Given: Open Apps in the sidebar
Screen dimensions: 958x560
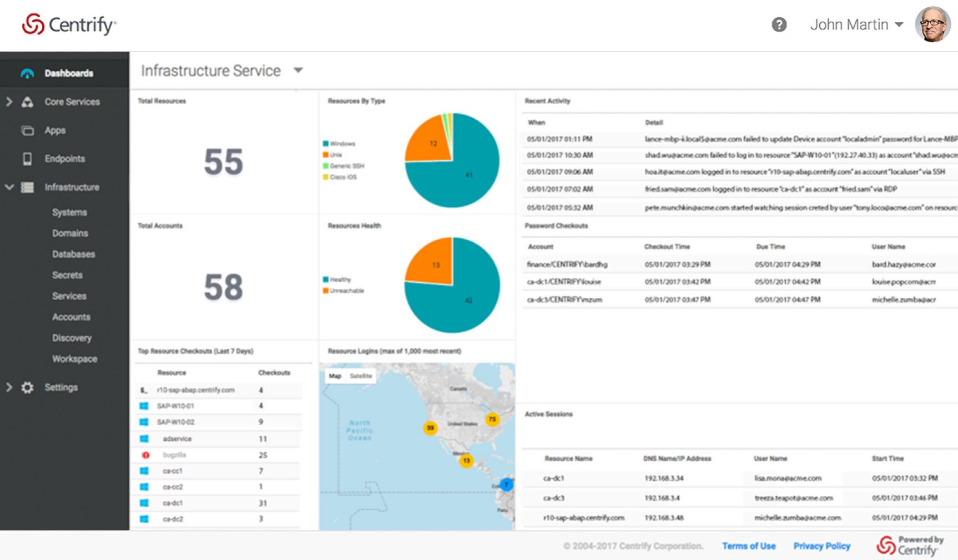Looking at the screenshot, I should pos(55,131).
